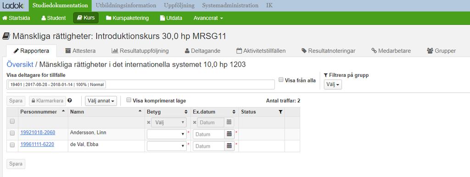Clear the header Datum with the x icon
Image resolution: width=470 pixels, height=177 pixels.
(195, 123)
